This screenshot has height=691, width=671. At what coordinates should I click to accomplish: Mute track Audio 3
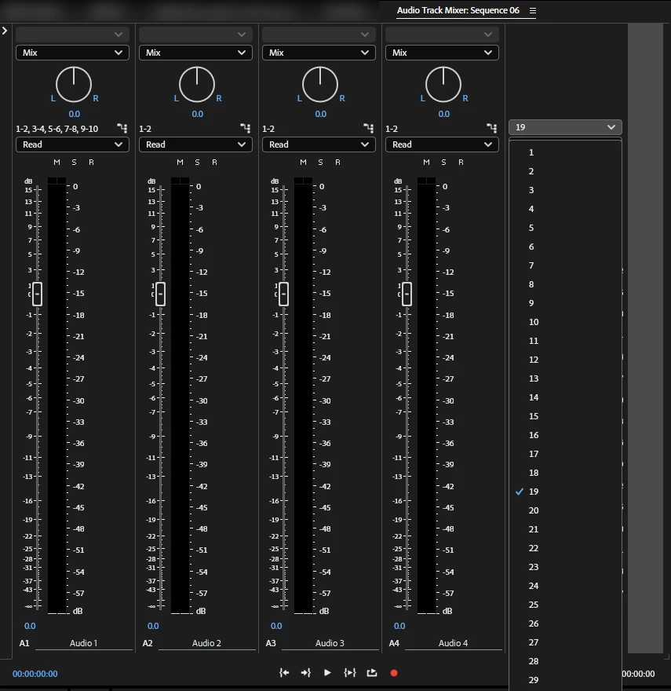click(303, 163)
